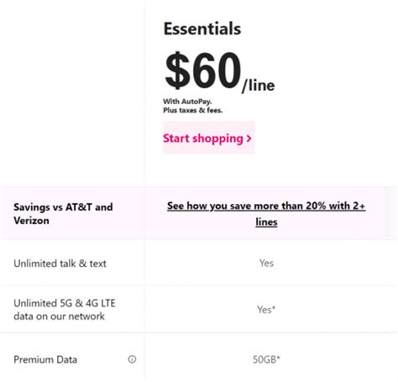Click the 50GB* premium data value

click(x=266, y=359)
